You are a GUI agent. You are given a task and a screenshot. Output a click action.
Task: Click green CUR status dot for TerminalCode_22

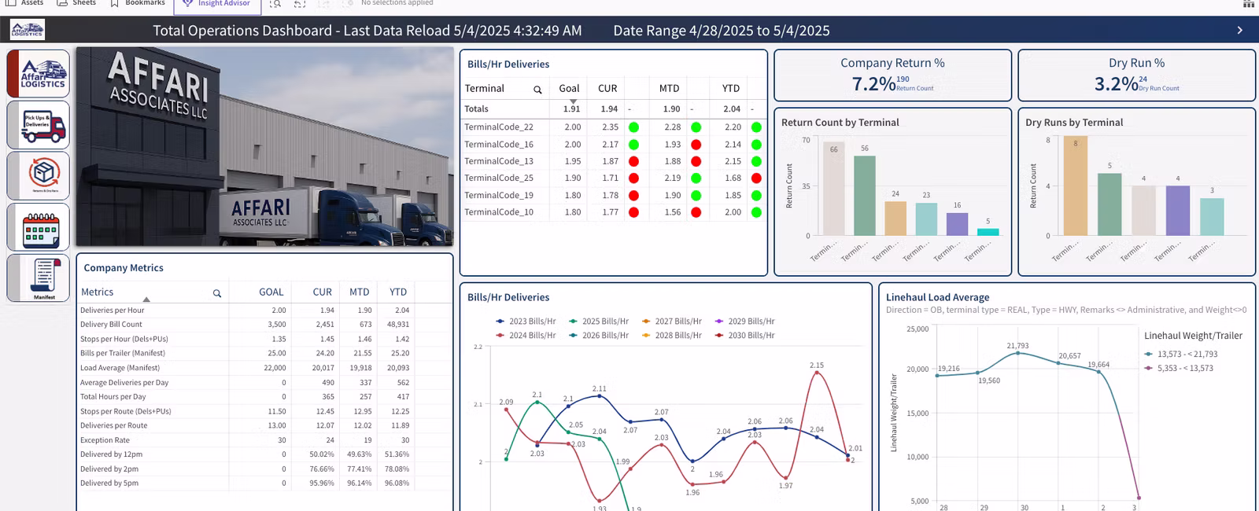(x=633, y=127)
